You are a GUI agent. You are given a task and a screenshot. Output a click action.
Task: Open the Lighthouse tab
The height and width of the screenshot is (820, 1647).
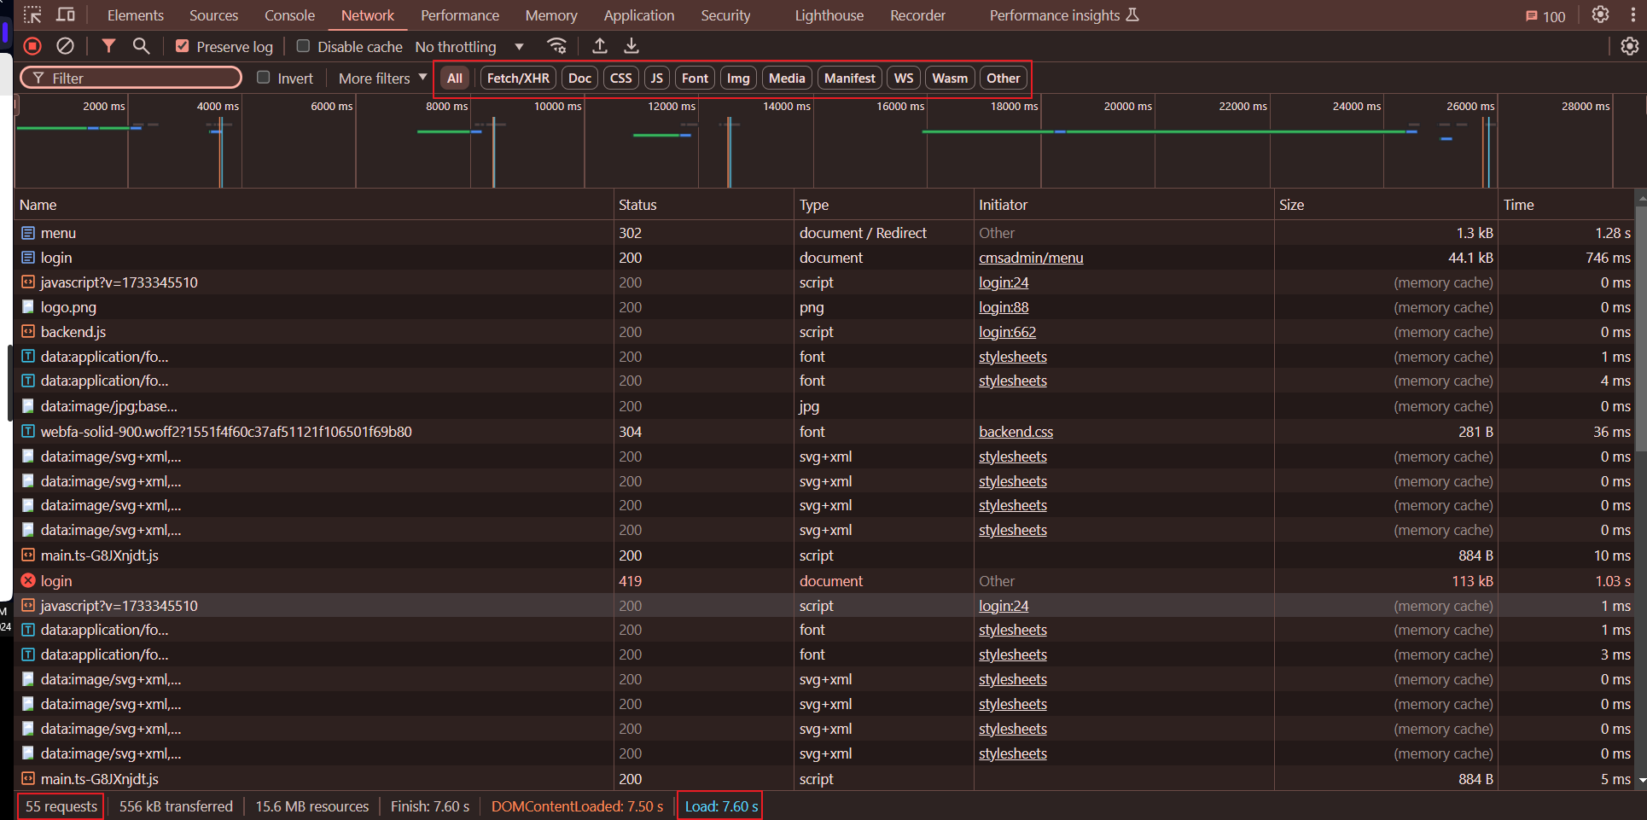(829, 15)
